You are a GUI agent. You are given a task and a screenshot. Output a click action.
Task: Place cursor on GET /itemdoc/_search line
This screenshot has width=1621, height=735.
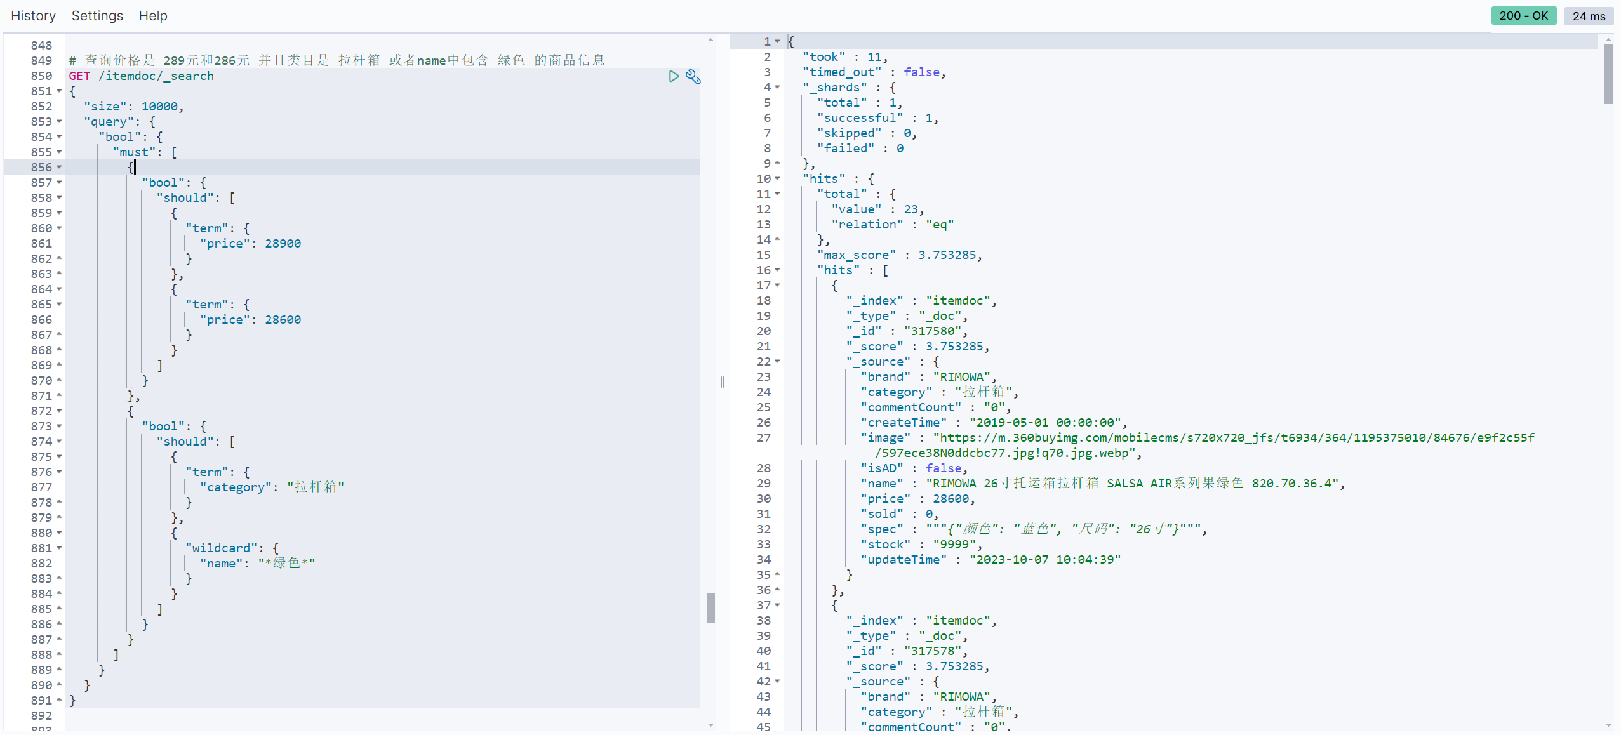click(x=141, y=76)
